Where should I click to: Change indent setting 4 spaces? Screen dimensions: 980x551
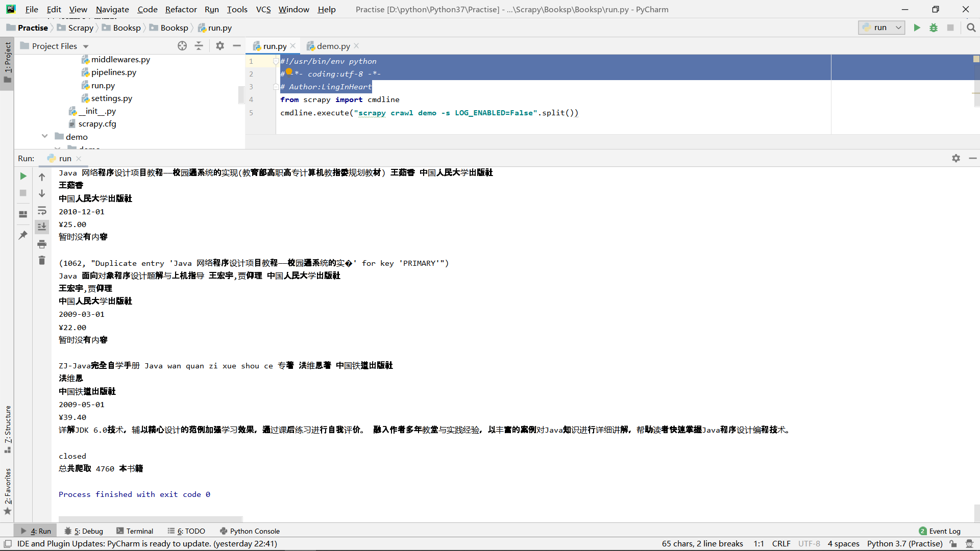tap(843, 544)
